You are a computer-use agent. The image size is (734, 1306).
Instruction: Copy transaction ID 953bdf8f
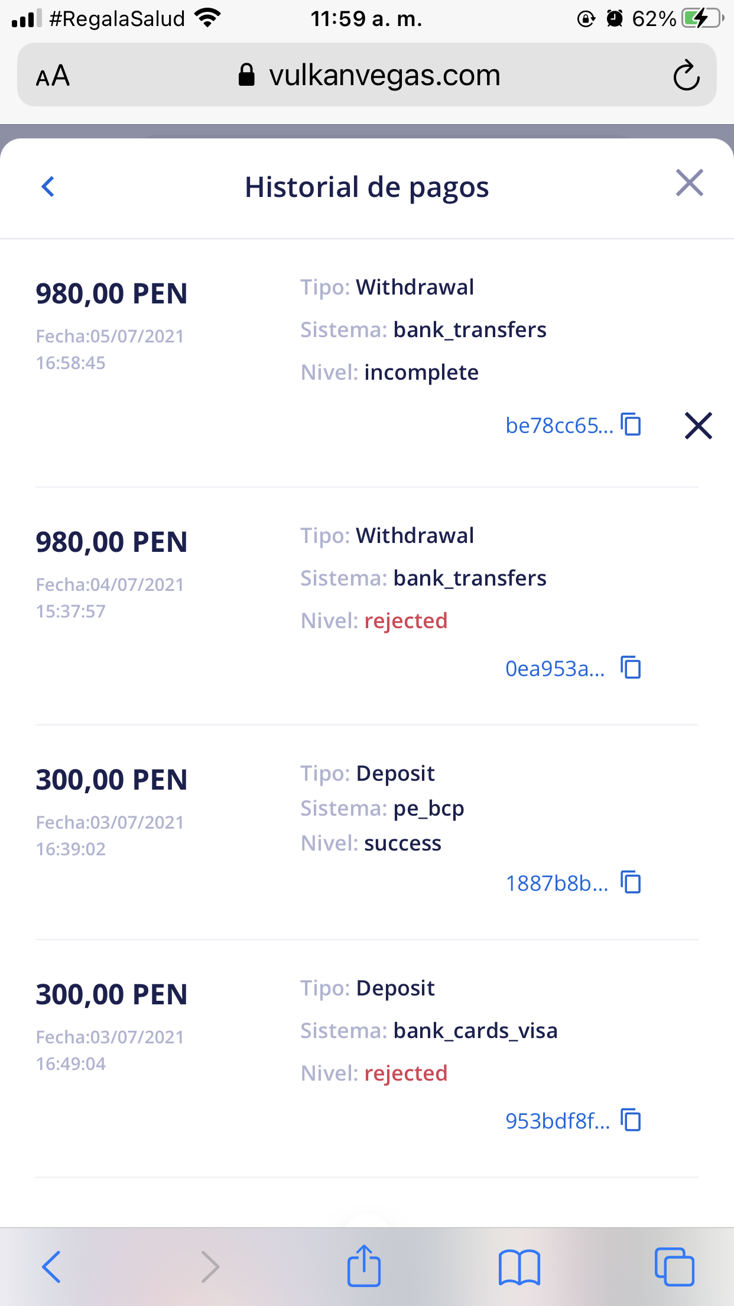click(631, 1120)
